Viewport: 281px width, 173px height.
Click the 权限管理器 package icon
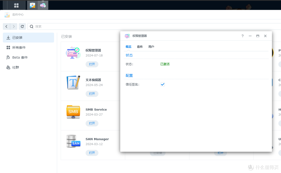(x=73, y=53)
